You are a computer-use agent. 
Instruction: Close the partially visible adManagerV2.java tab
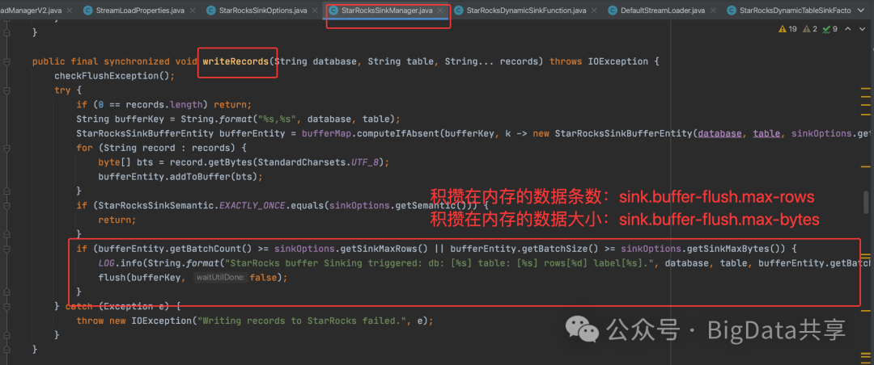pos(70,10)
